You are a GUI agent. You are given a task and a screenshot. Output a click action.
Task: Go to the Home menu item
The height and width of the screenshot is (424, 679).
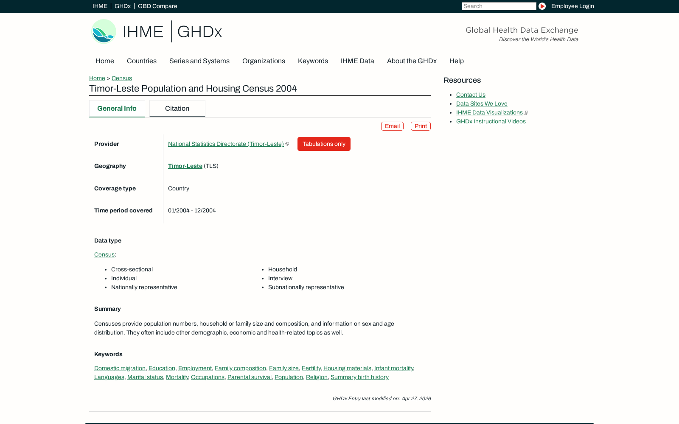click(x=105, y=61)
